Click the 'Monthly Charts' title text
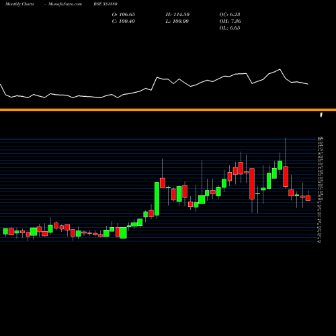Viewport: 336px width, 336px height. coord(19,4)
